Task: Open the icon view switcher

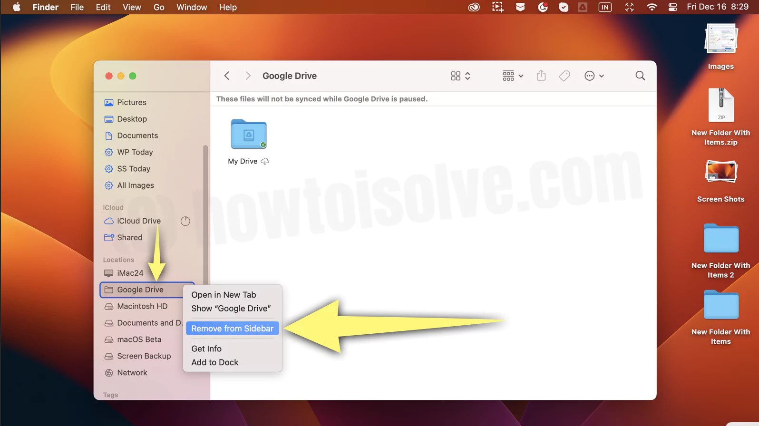Action: point(460,76)
